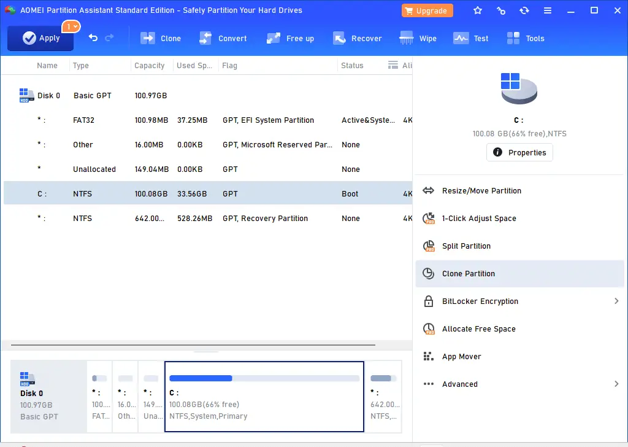628x447 pixels.
Task: Open the Recover menu
Action: 358,39
